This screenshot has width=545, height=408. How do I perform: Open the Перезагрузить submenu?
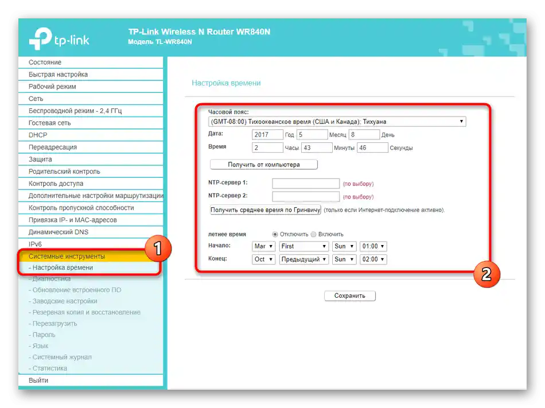[x=53, y=324]
